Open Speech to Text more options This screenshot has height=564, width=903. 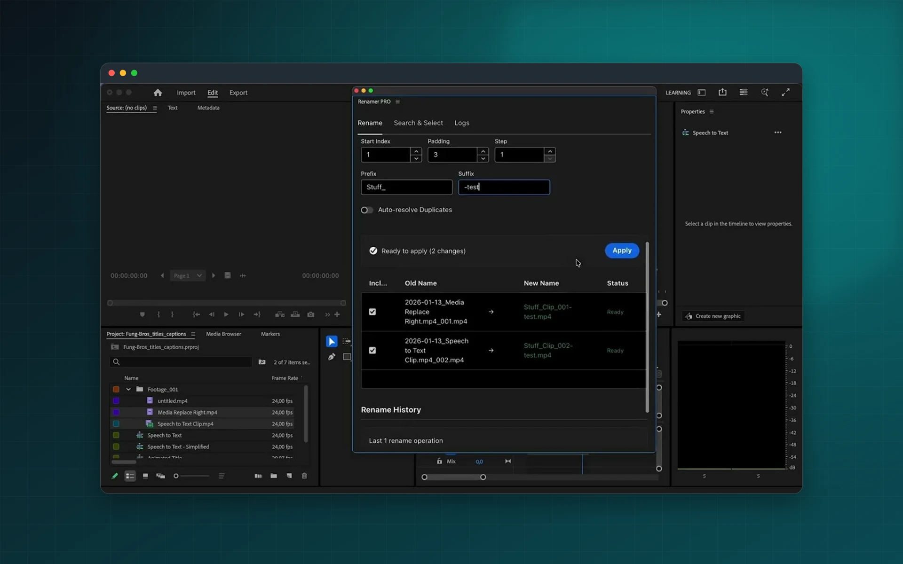tap(778, 133)
